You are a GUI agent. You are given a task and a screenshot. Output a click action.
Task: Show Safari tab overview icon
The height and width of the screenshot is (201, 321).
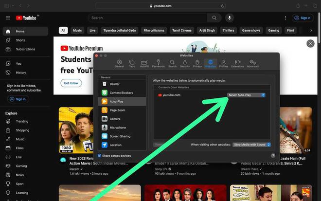[315, 6]
